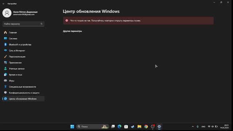
Task: Open Конфиденциальность и защита section
Action: point(23,93)
